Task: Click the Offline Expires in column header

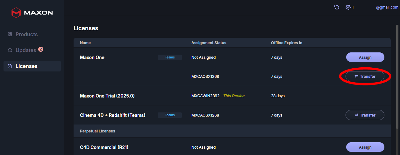Action: (286, 43)
